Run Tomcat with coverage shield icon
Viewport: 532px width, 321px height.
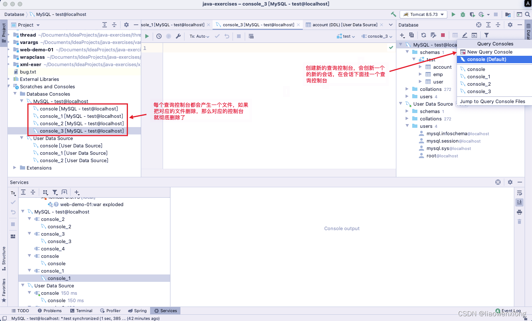point(472,14)
